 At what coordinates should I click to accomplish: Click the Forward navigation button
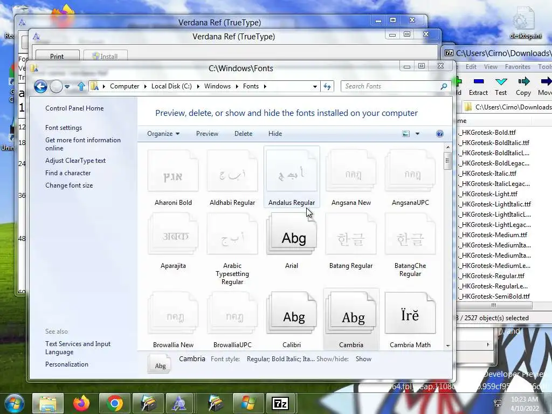tap(56, 86)
